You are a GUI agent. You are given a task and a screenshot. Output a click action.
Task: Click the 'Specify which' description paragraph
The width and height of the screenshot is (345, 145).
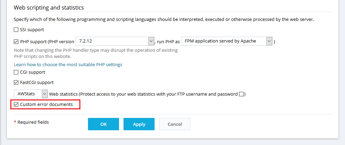[164, 20]
